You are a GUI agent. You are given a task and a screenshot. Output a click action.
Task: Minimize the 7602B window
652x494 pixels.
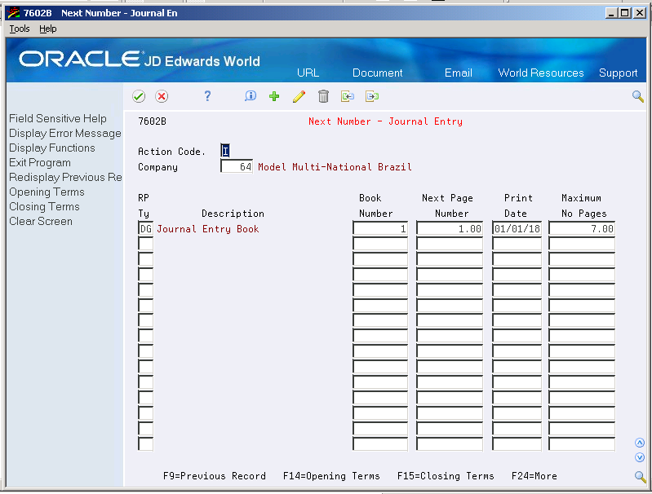point(611,13)
